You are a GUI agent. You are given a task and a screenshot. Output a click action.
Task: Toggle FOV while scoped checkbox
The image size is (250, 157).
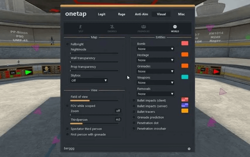67,106
